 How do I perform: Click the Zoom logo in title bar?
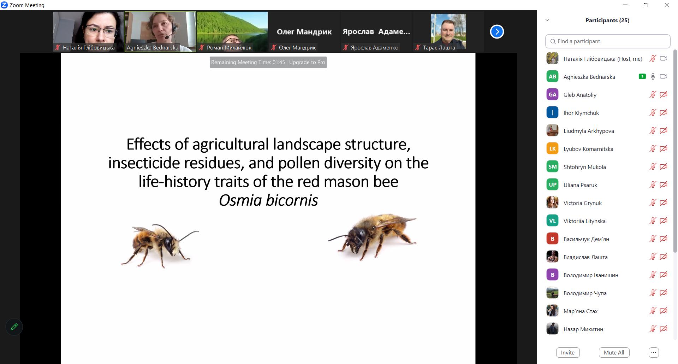4,5
